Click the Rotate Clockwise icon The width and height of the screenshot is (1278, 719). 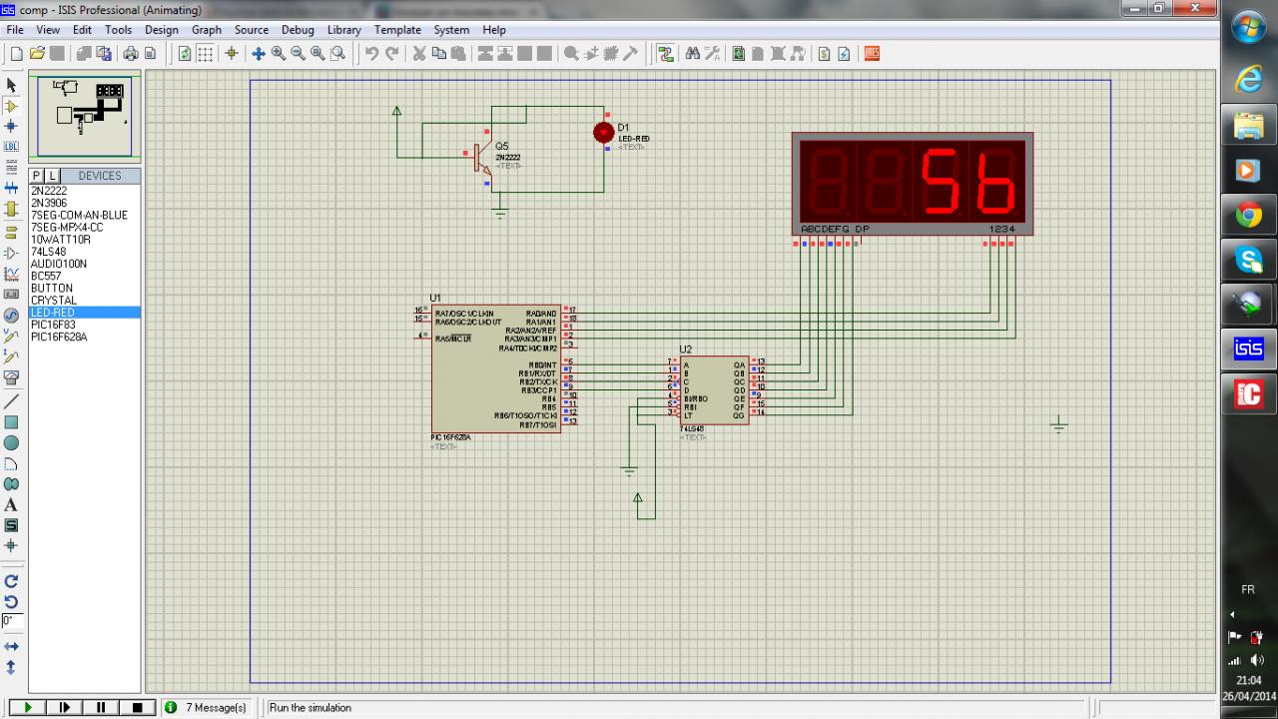click(x=12, y=580)
